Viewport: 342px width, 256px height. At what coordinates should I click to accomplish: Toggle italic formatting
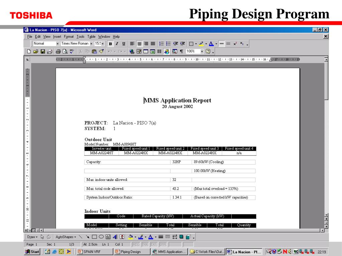pyautogui.click(x=117, y=44)
